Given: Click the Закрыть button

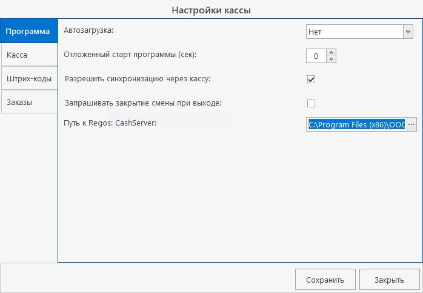Looking at the screenshot, I should tap(389, 280).
